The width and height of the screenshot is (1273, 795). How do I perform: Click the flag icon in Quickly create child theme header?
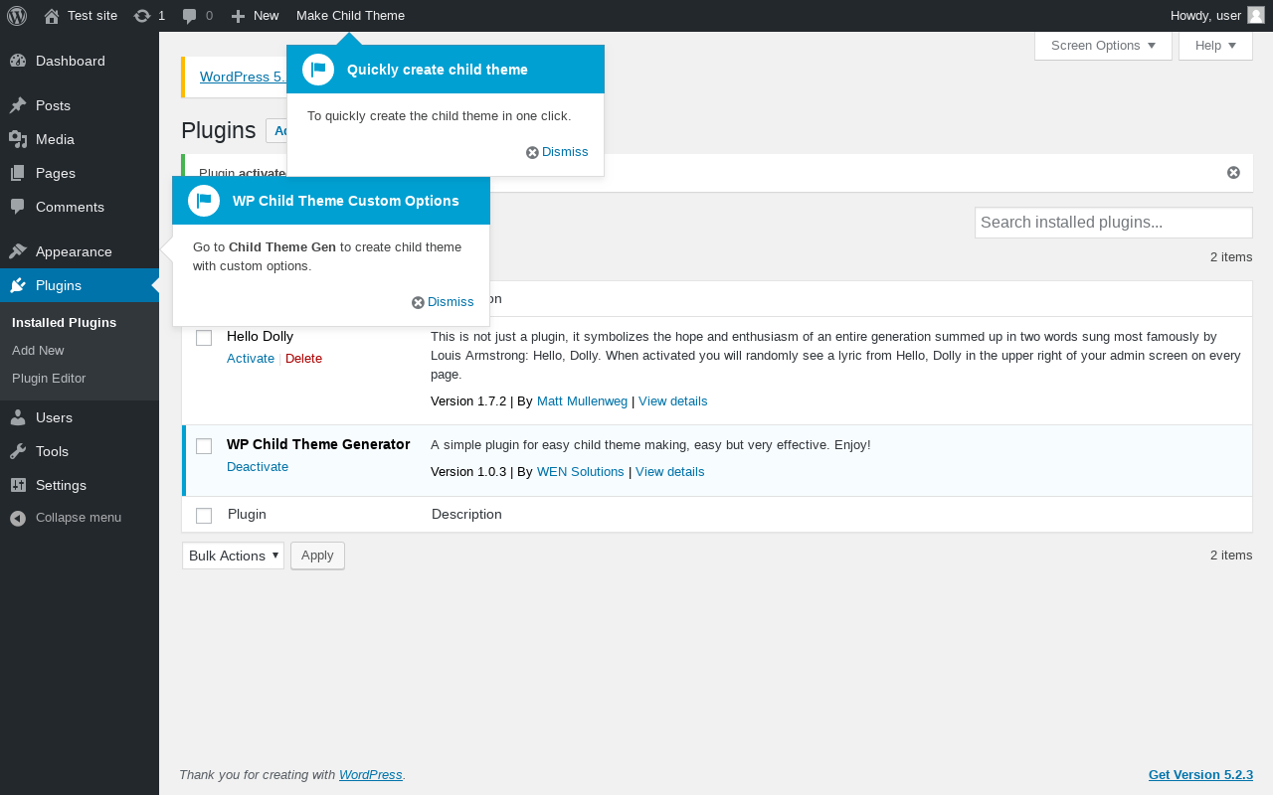(318, 70)
